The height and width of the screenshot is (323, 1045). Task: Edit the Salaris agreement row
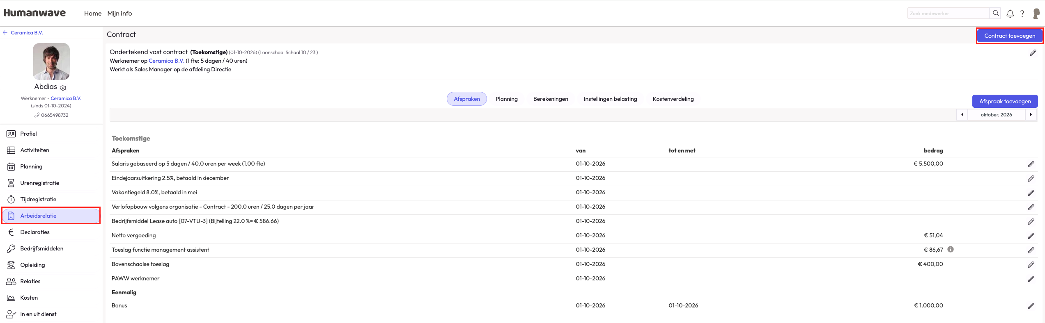pos(1031,164)
